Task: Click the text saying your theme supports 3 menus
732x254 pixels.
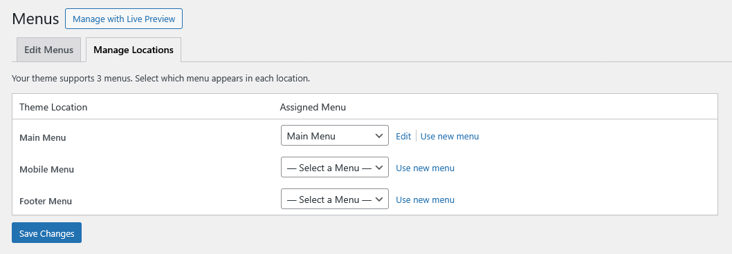Action: (x=161, y=78)
